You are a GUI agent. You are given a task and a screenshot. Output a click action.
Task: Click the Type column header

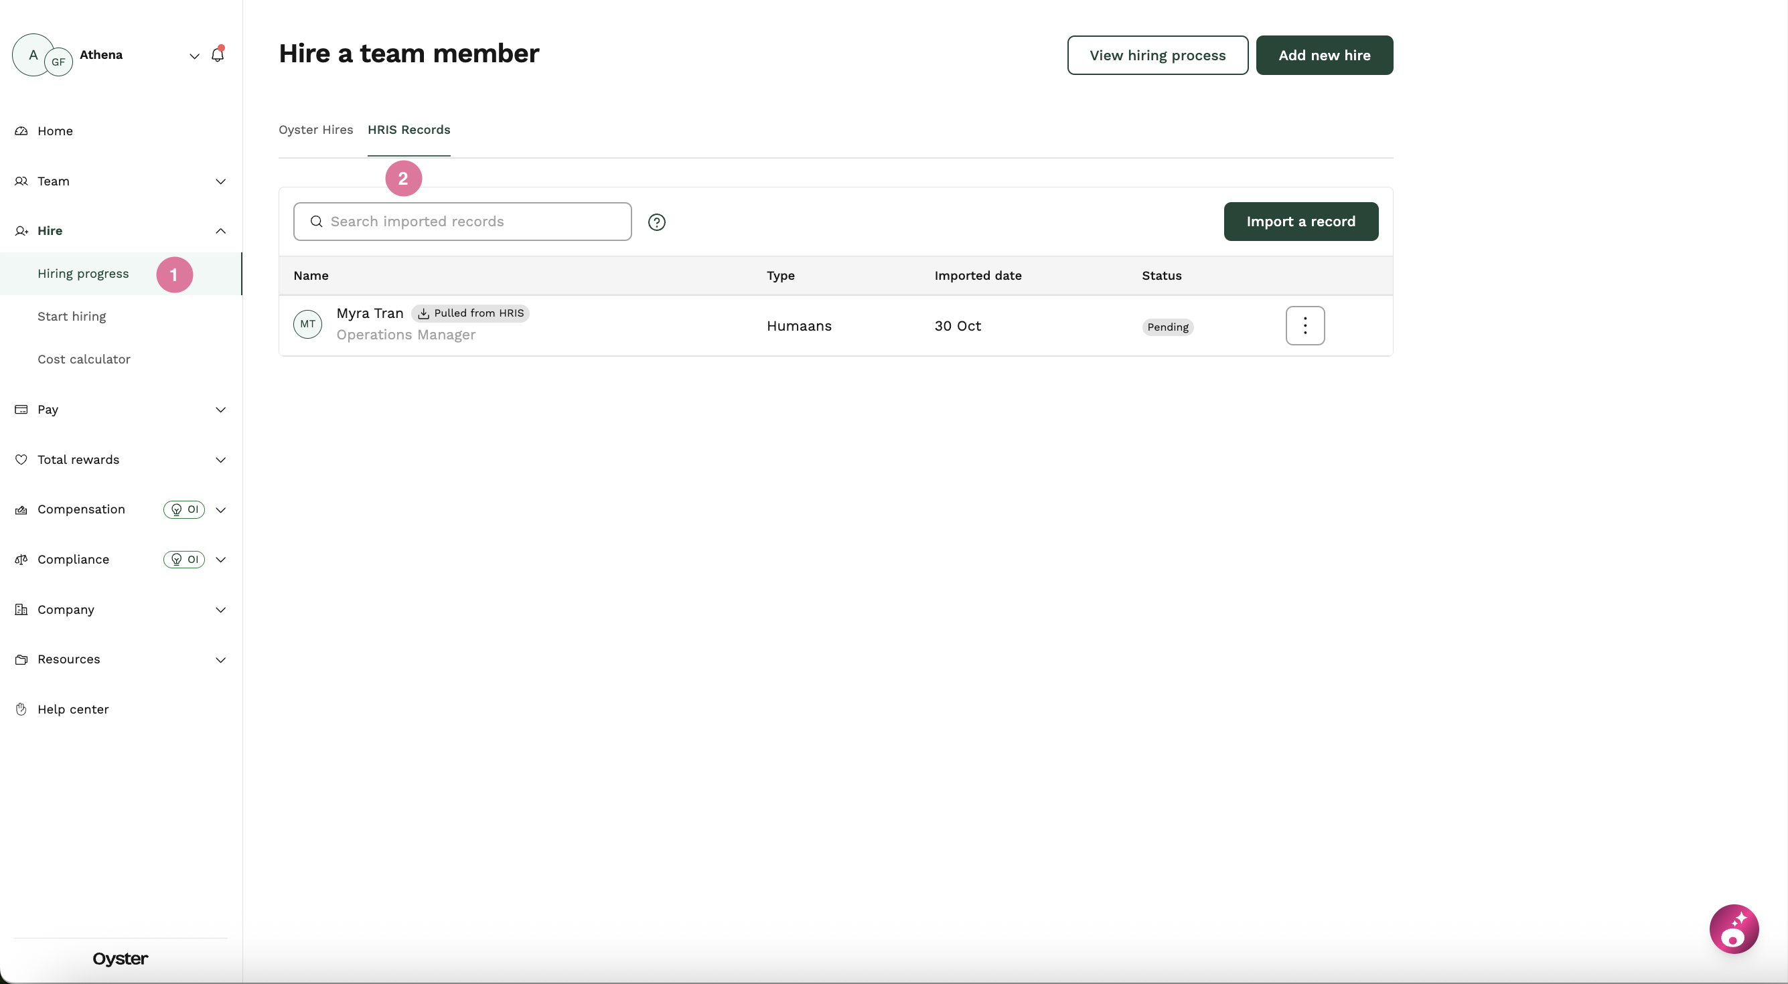(x=780, y=276)
